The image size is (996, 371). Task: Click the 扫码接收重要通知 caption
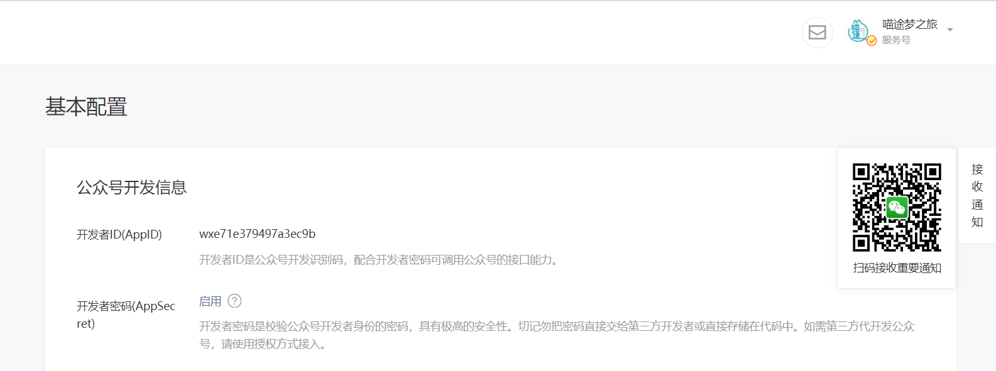tap(897, 268)
